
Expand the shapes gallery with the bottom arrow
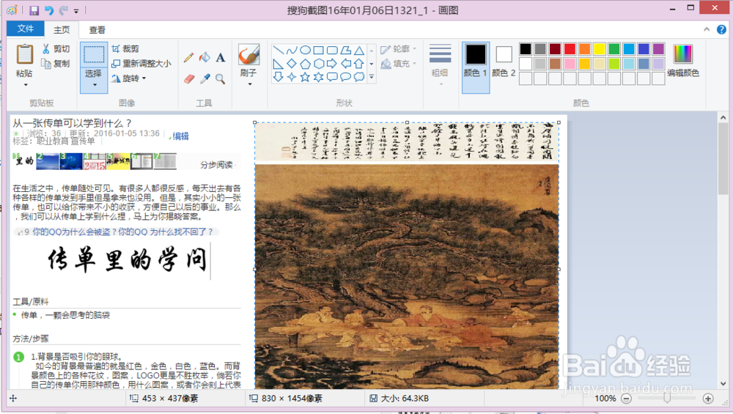[x=372, y=77]
